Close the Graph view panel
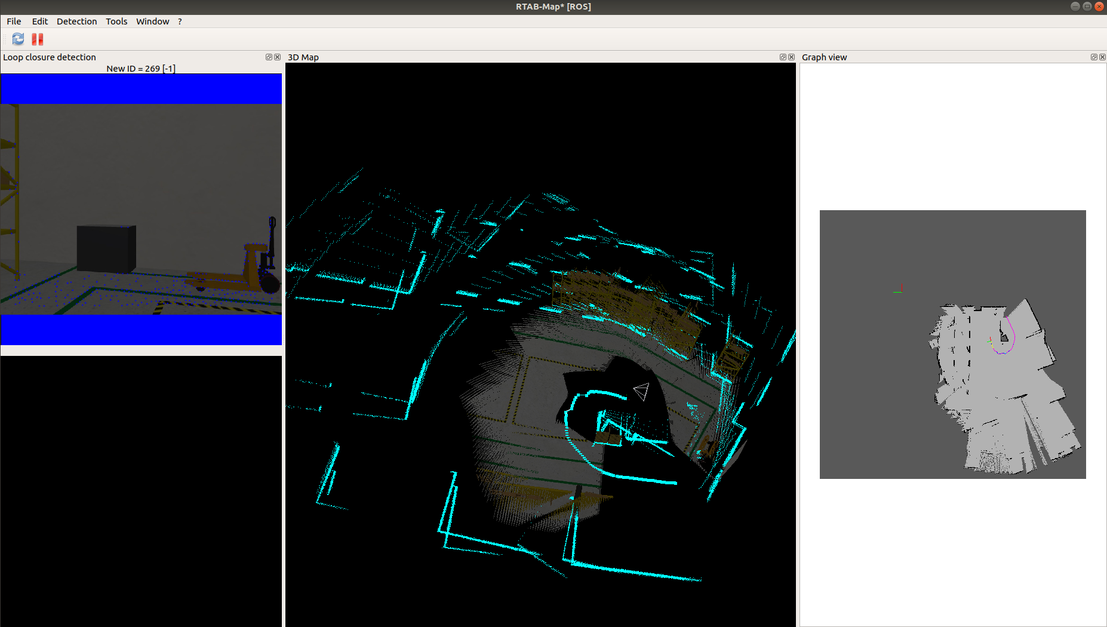1107x627 pixels. (x=1102, y=57)
